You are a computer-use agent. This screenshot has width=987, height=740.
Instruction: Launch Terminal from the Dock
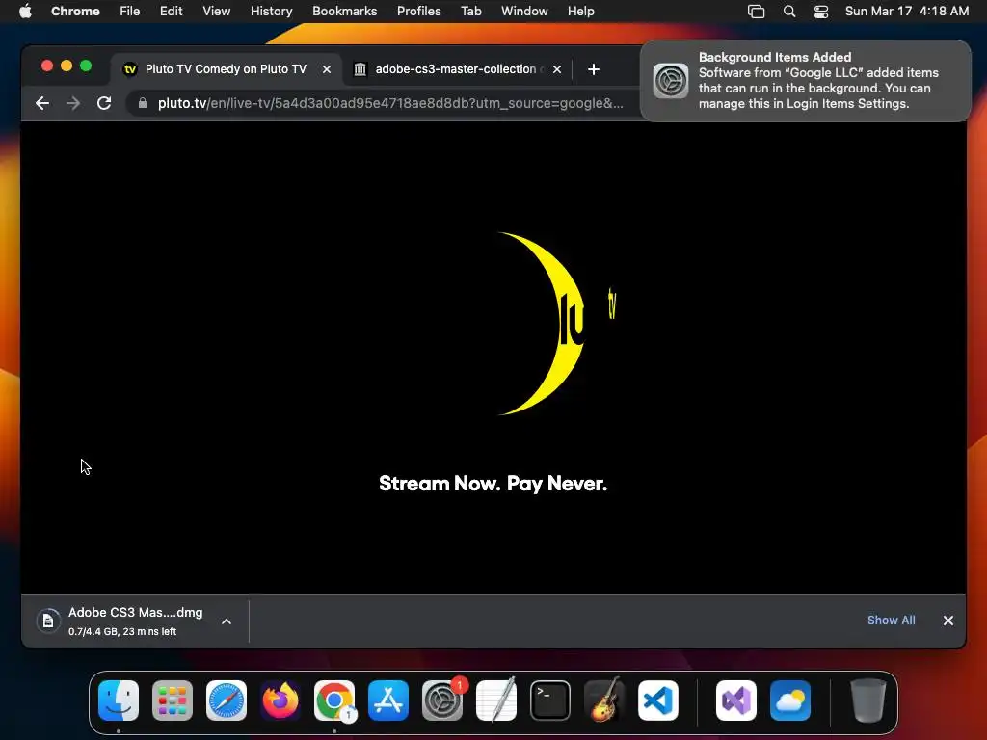click(x=550, y=700)
